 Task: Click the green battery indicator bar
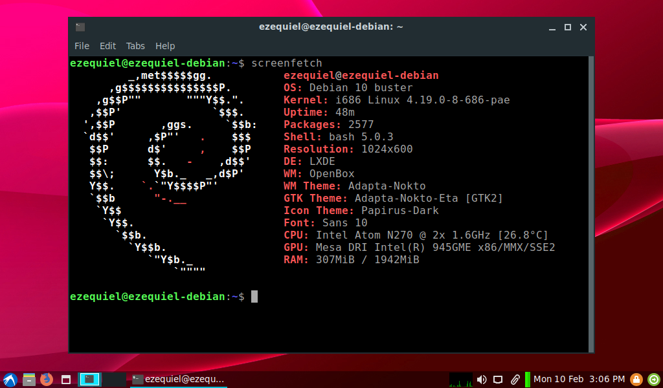tap(527, 379)
